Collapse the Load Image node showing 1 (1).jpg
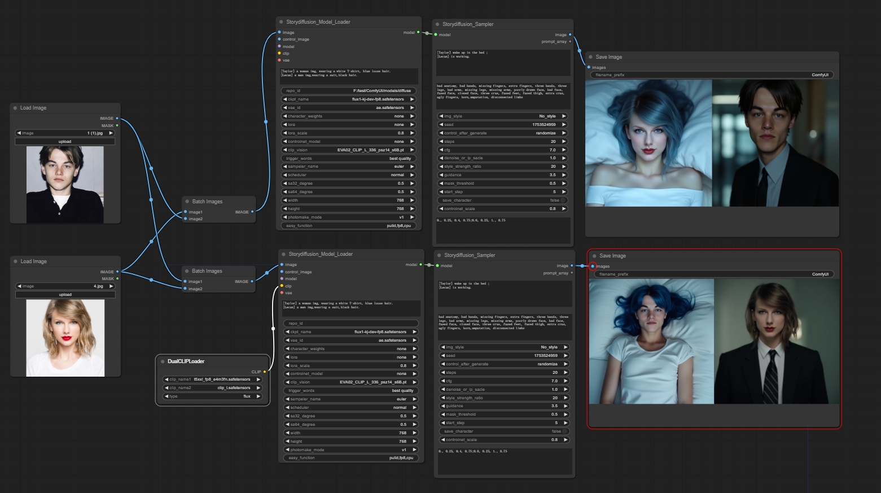The width and height of the screenshot is (881, 493). pyautogui.click(x=15, y=108)
